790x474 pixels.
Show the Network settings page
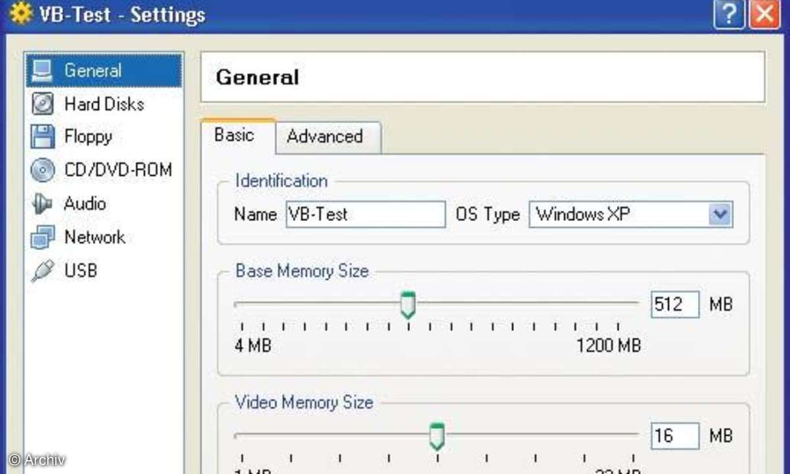[x=95, y=237]
